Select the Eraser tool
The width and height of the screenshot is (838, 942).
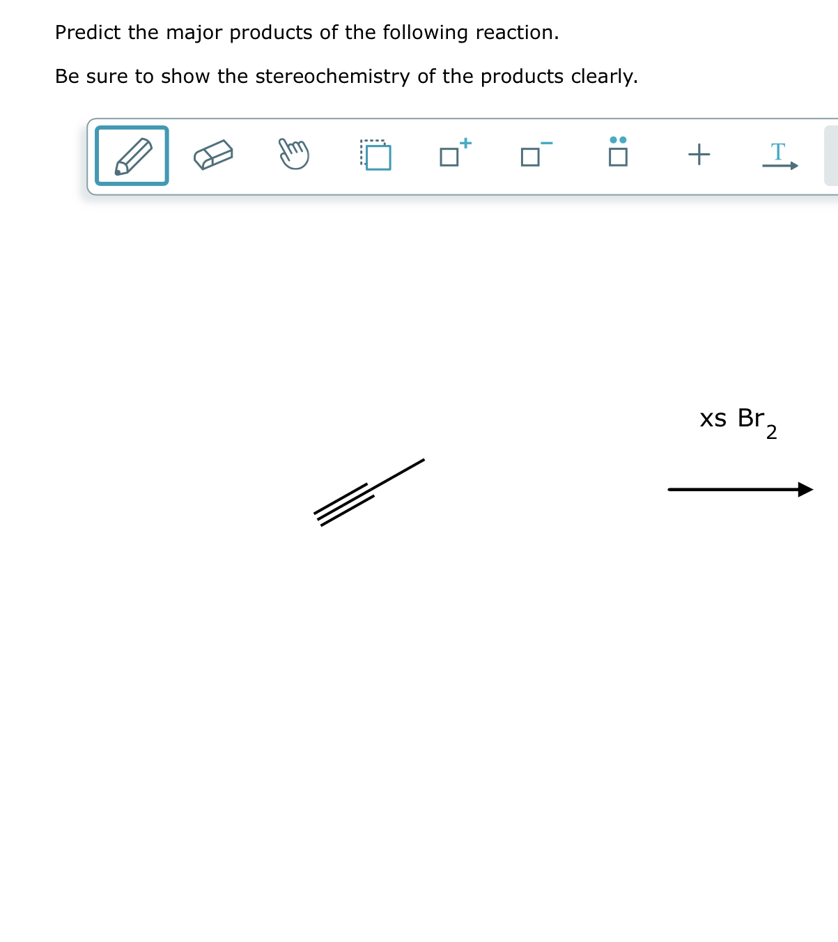point(212,155)
